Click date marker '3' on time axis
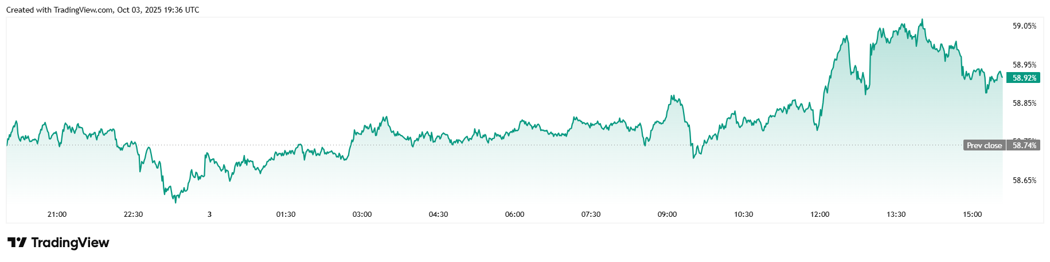 click(x=209, y=215)
